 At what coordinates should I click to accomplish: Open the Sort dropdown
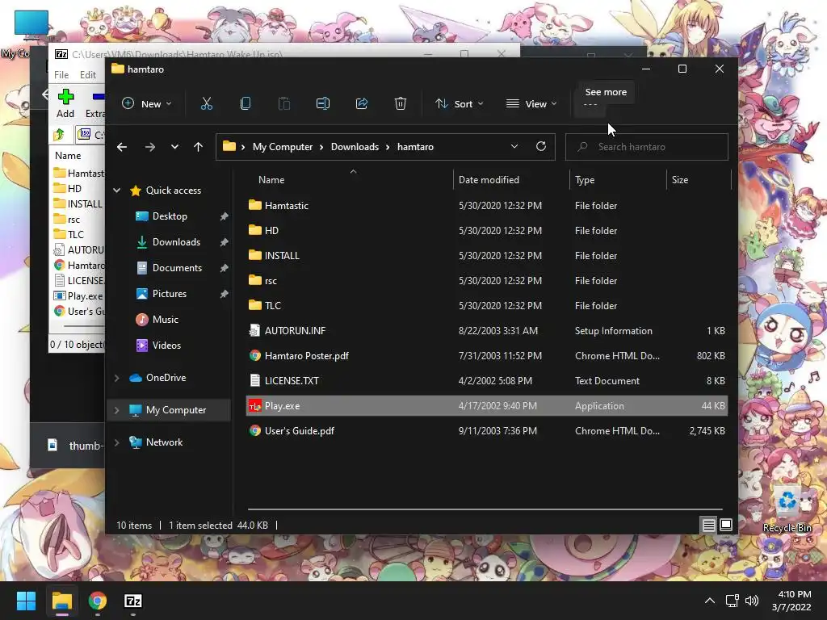[460, 103]
